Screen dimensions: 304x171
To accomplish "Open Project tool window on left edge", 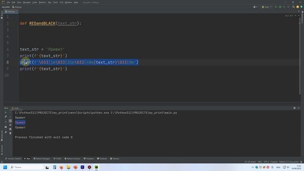I will (2, 15).
